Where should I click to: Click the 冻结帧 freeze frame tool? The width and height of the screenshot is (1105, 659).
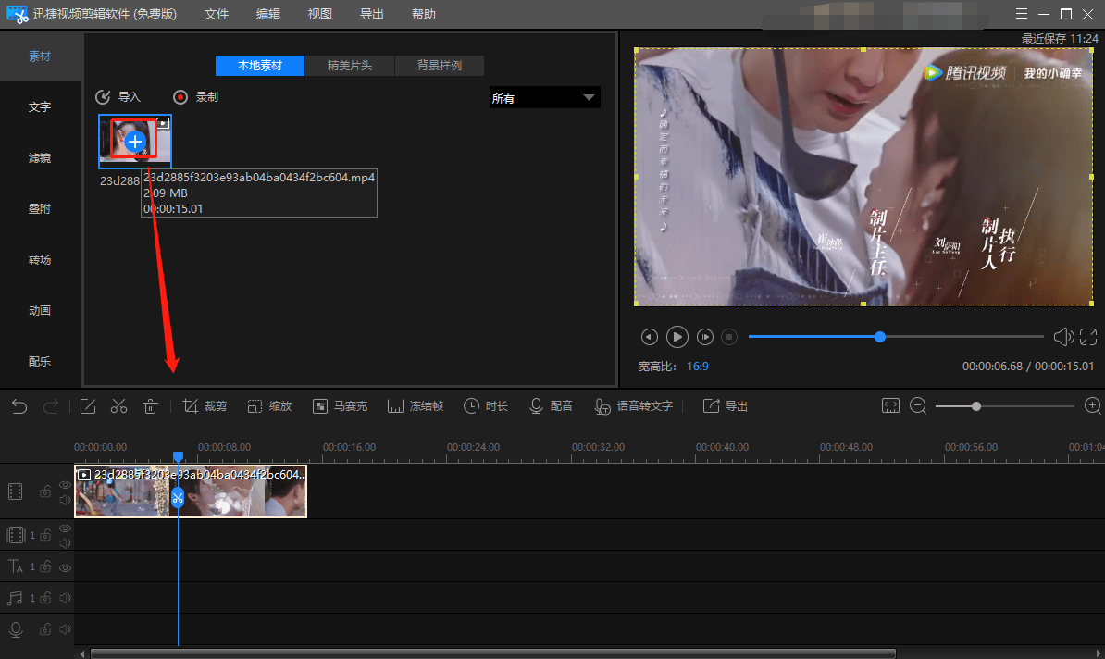[x=416, y=406]
